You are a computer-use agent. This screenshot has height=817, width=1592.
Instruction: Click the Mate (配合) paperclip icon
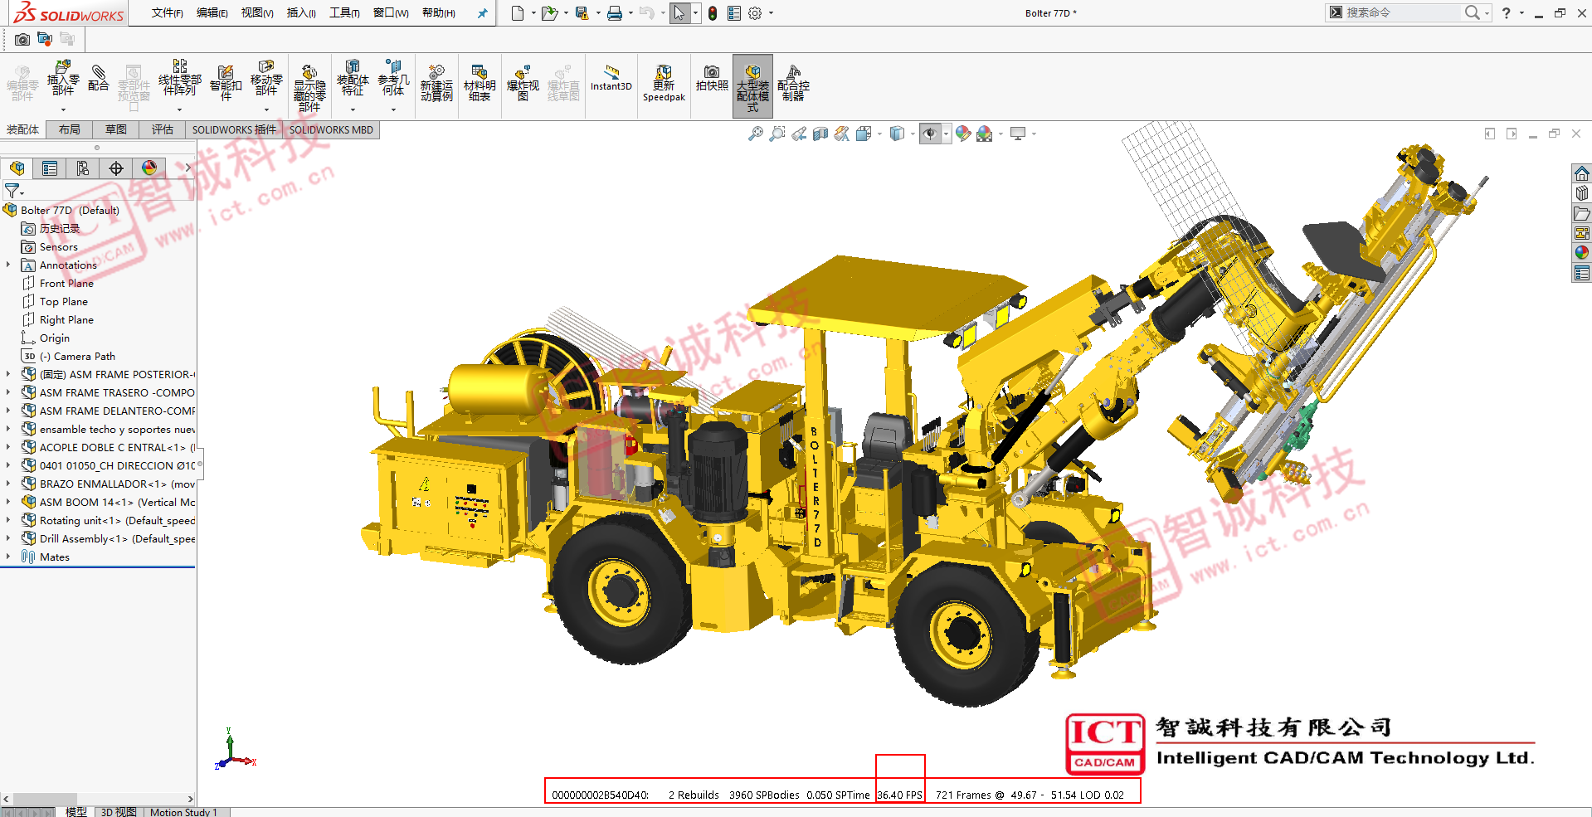tap(98, 78)
